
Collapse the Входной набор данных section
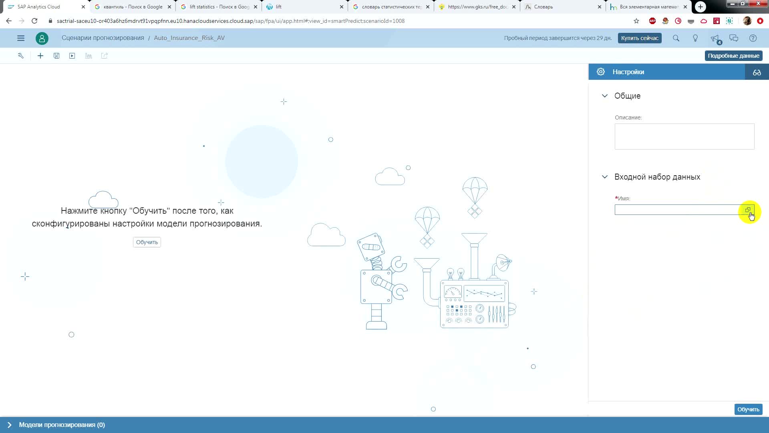605,177
